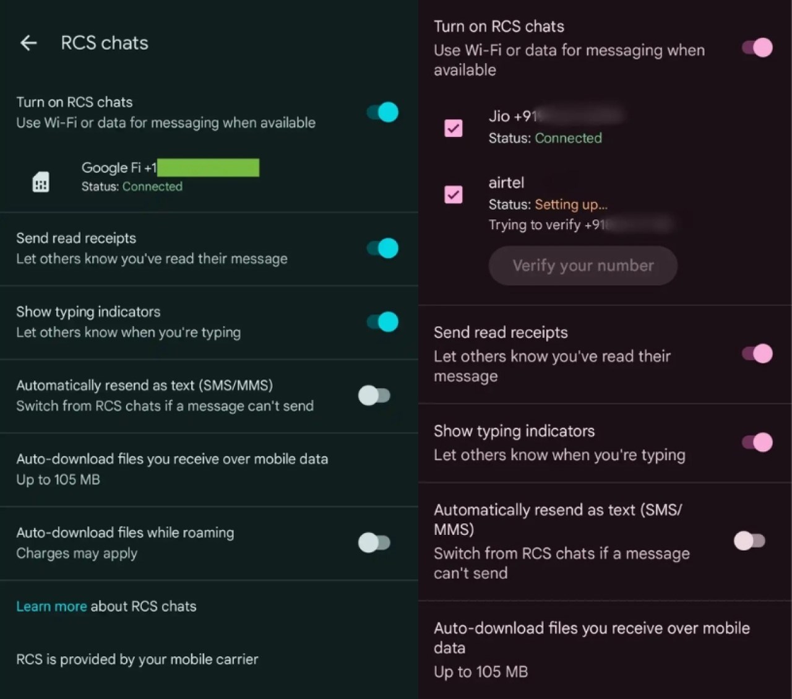Turn off "Send read receipts" on left panel
The width and height of the screenshot is (792, 699).
(x=380, y=248)
